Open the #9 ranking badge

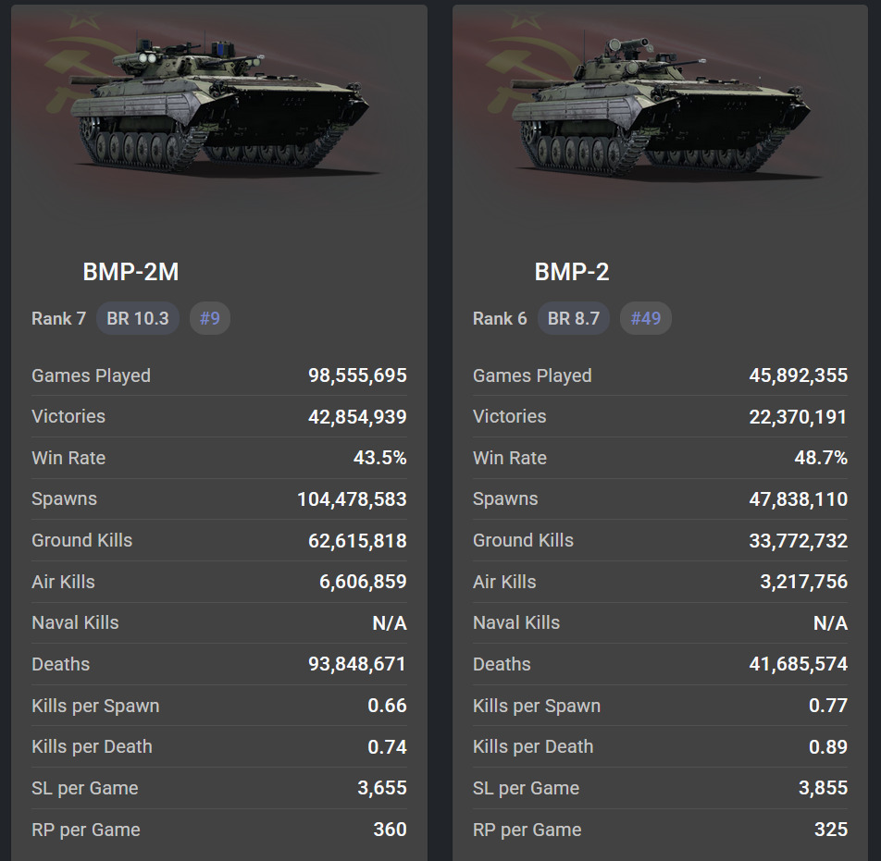coord(210,318)
